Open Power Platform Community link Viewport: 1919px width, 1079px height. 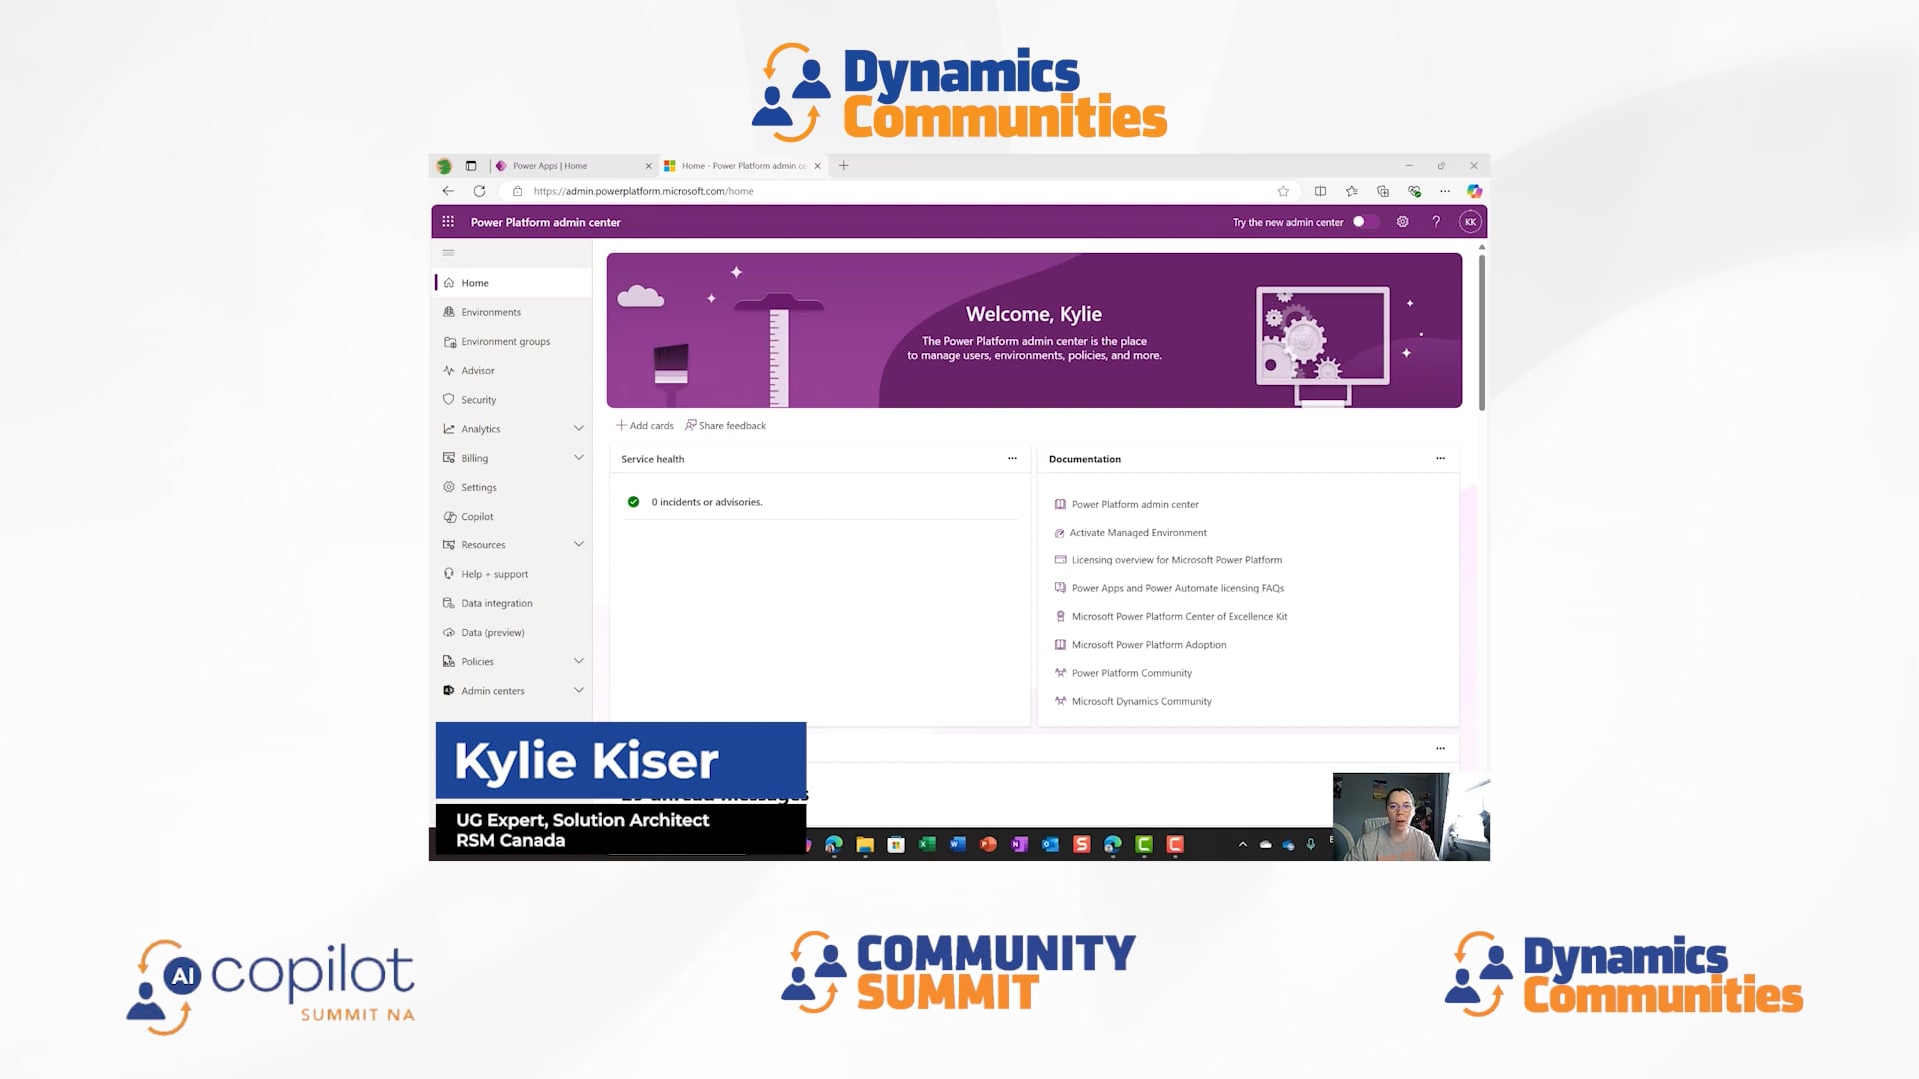1132,673
